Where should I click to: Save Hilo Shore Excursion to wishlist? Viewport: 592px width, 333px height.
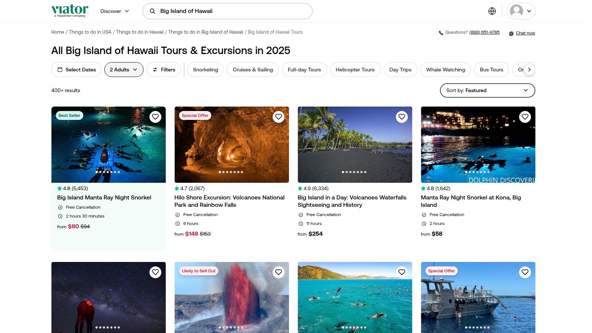pyautogui.click(x=279, y=117)
